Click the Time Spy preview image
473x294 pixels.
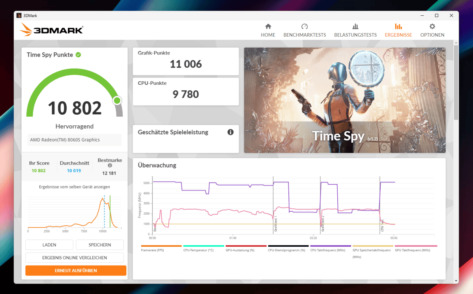point(345,100)
